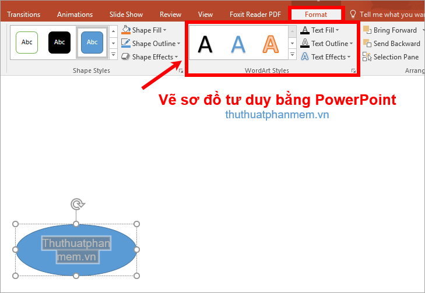Move down one row in the WordArt styles gallery

pyautogui.click(x=292, y=43)
